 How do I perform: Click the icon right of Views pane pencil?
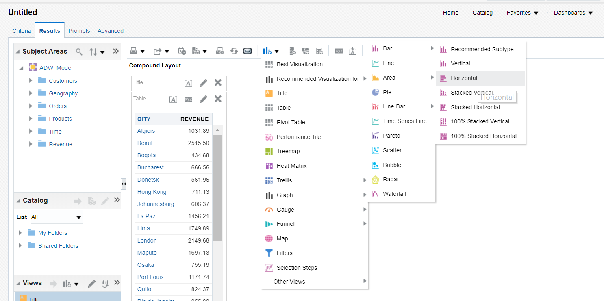coord(105,284)
